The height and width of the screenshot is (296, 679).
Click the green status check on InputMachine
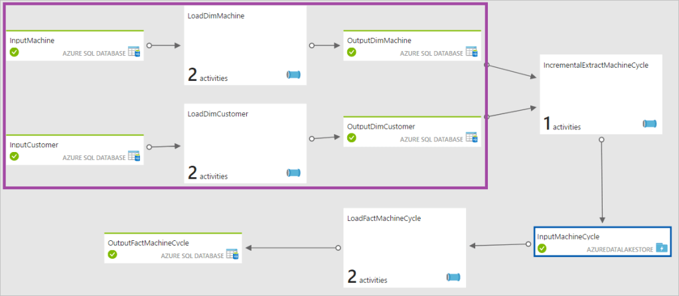pos(14,52)
